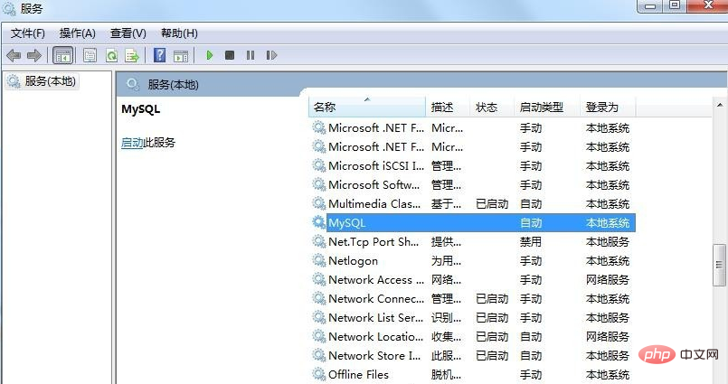728x384 pixels.
Task: Click the 脱机... description of Offline Files
Action: pyautogui.click(x=446, y=375)
